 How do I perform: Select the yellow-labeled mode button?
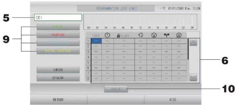click(x=58, y=51)
